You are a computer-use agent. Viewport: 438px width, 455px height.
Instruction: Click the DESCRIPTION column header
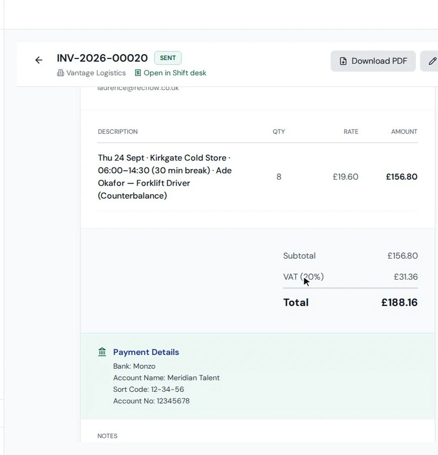click(x=118, y=132)
